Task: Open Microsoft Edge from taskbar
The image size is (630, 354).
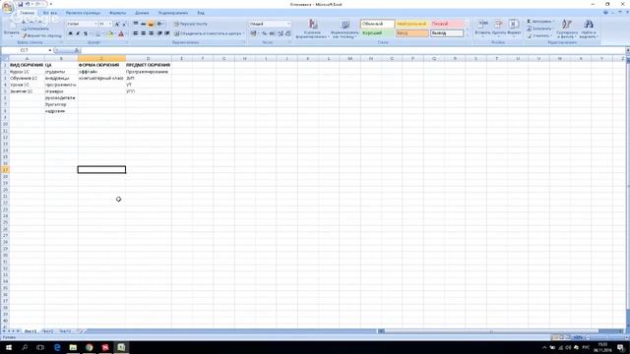Action: click(57, 347)
